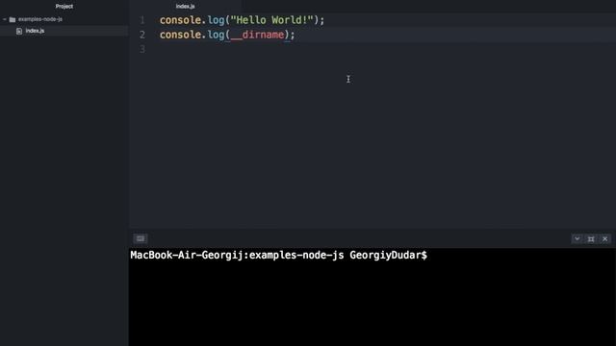This screenshot has height=346, width=616.
Task: Click MacBook-Air-Georgij text in terminal
Action: (187, 255)
